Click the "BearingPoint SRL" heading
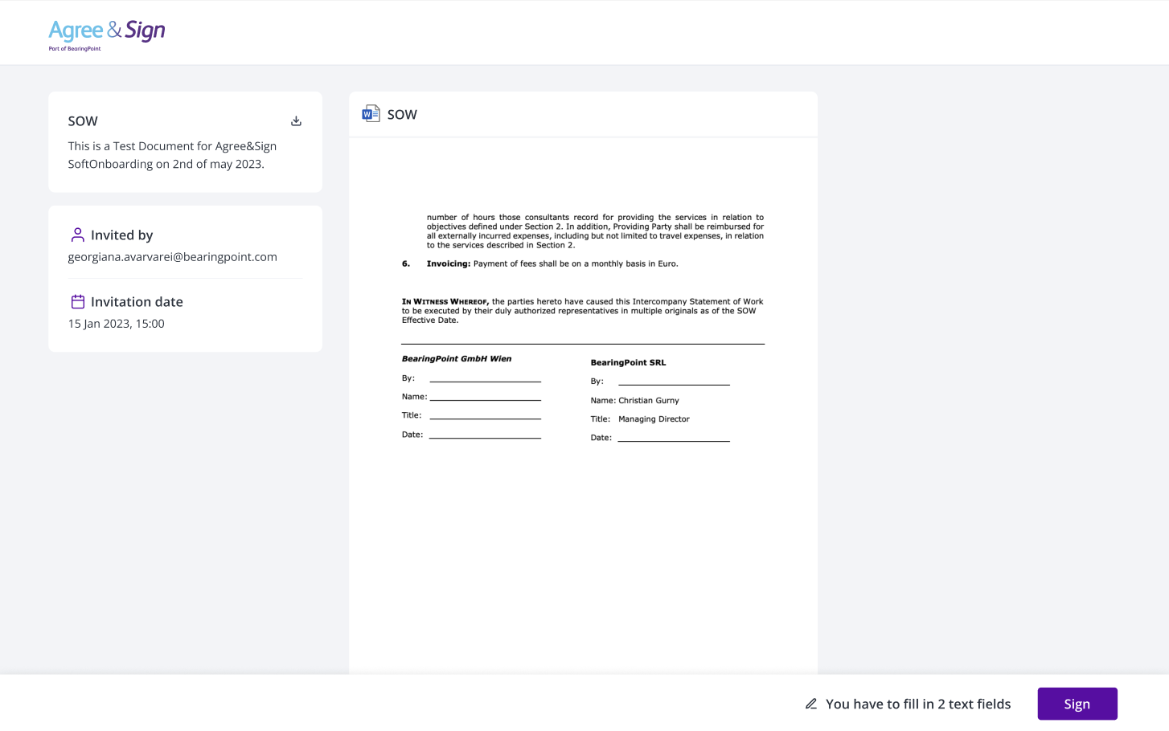The image size is (1169, 731). 628,363
